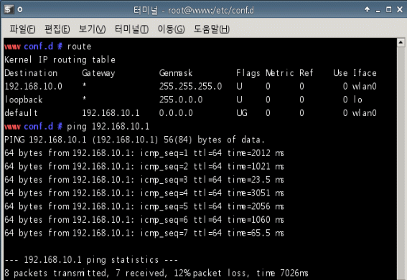Click the time=1021 ms reply line
Screen dimensions: 407x280
144,166
